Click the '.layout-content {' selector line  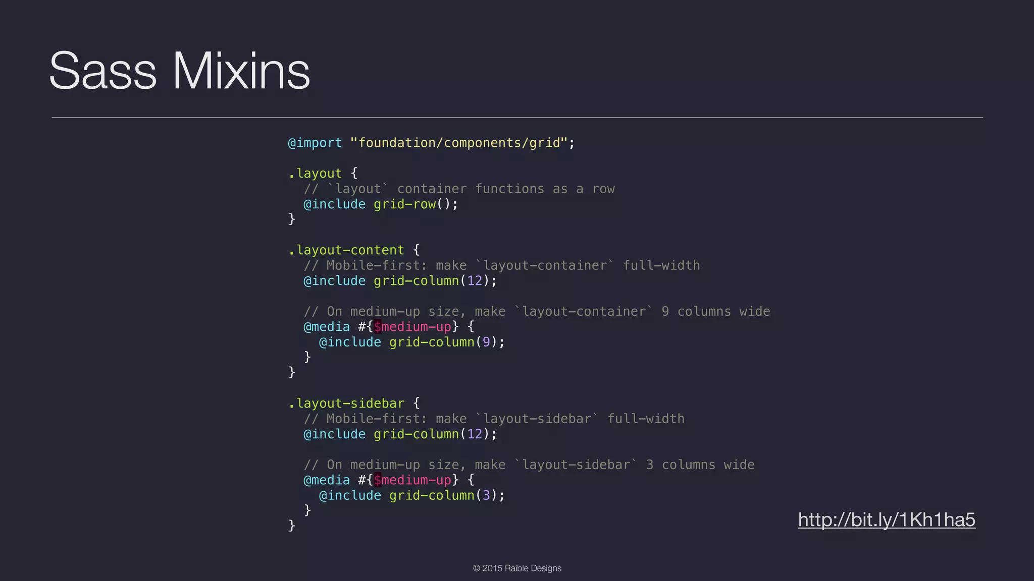pos(354,250)
